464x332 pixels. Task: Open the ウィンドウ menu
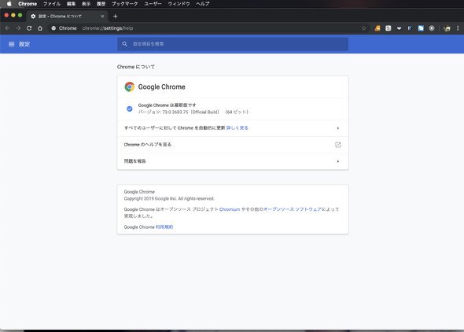click(x=179, y=4)
